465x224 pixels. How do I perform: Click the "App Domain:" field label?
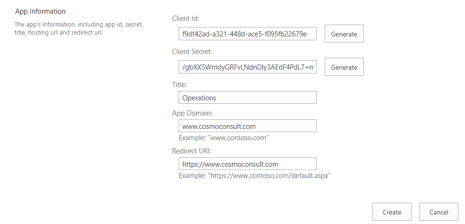pyautogui.click(x=191, y=113)
